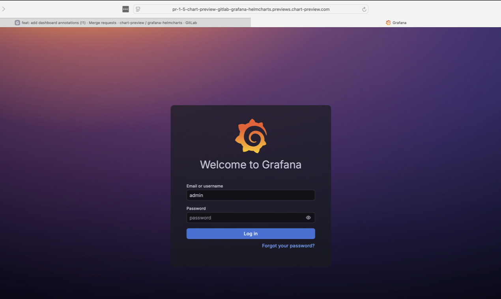Viewport: 501px width, 299px height.
Task: Click the Password label text
Action: tap(196, 209)
